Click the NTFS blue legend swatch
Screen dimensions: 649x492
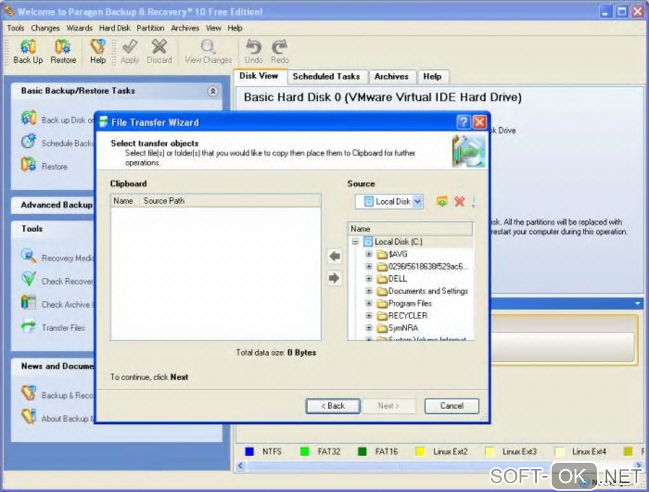coord(249,451)
